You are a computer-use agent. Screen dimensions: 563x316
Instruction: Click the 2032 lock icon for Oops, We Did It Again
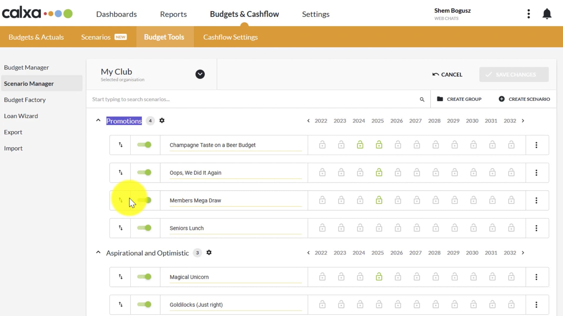point(511,172)
